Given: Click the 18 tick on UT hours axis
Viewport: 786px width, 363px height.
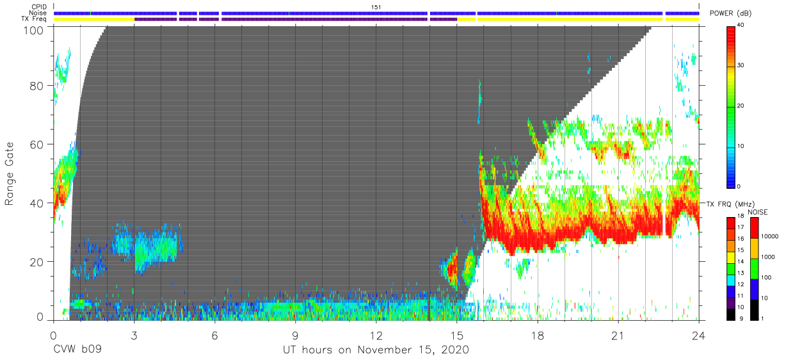Looking at the screenshot, I should (538, 335).
